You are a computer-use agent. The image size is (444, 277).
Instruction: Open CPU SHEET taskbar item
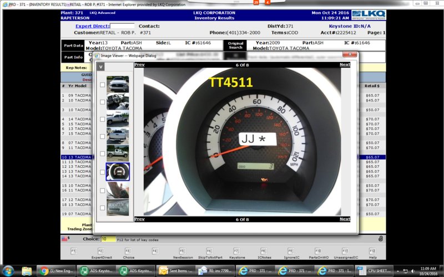click(374, 271)
